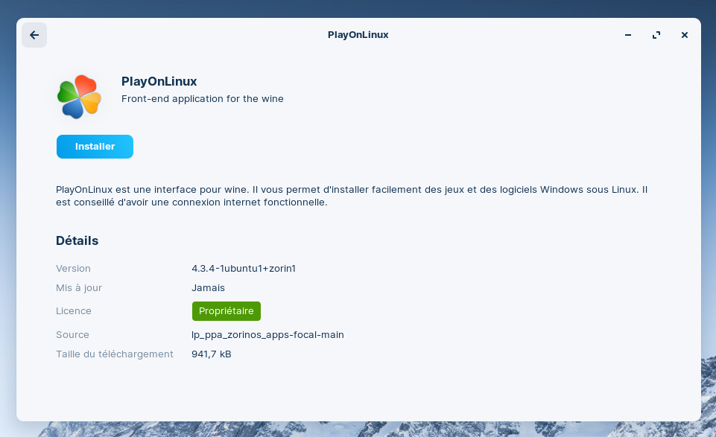
Task: Click the PlayOnLinux clover app icon
Action: click(79, 97)
